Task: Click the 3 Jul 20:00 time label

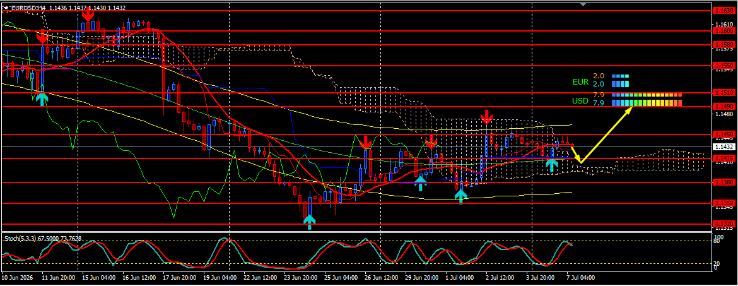Action: click(541, 278)
